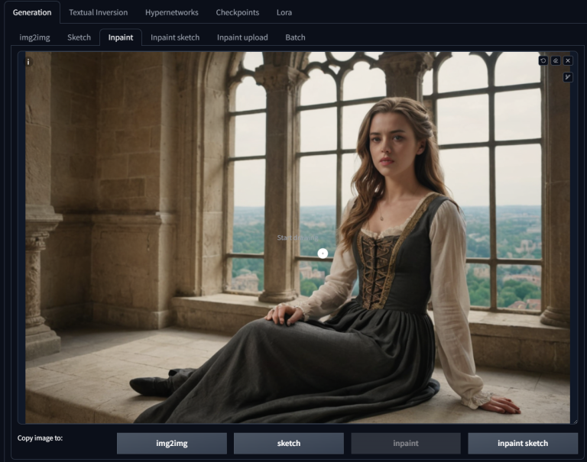Remove the image with the X icon
This screenshot has width=587, height=462.
click(x=568, y=60)
